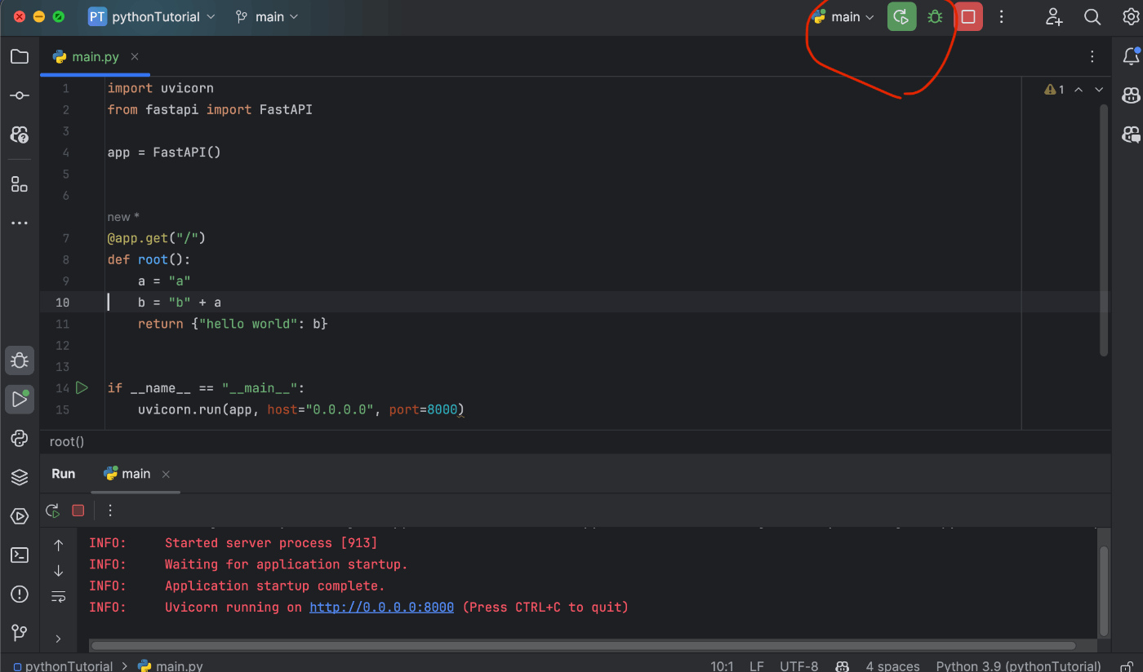
Task: Open the Python 3.9 interpreter selector
Action: (x=1018, y=665)
